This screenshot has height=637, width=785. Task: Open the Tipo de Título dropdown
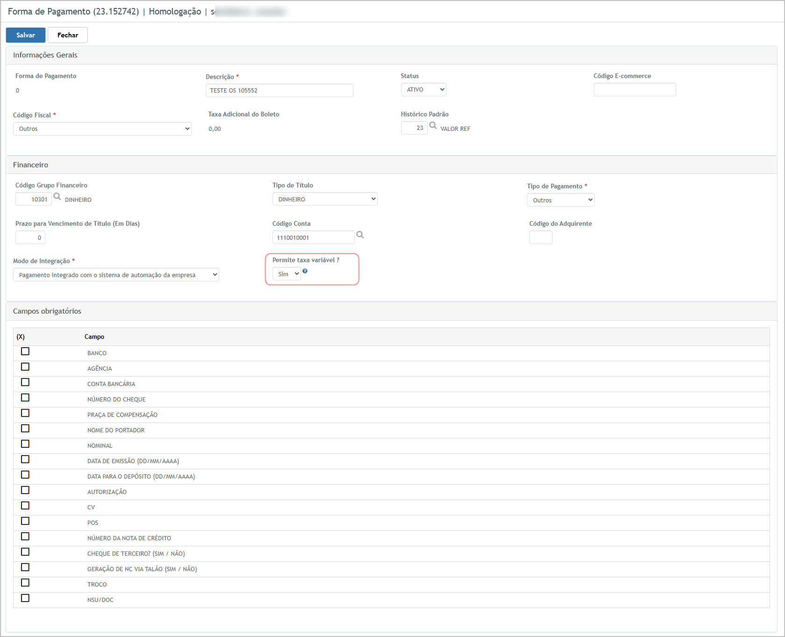coord(325,199)
